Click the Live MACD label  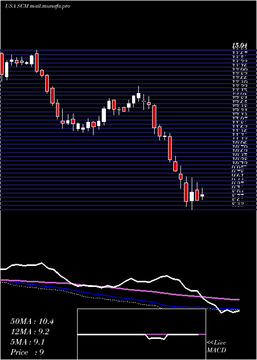[x=216, y=347]
